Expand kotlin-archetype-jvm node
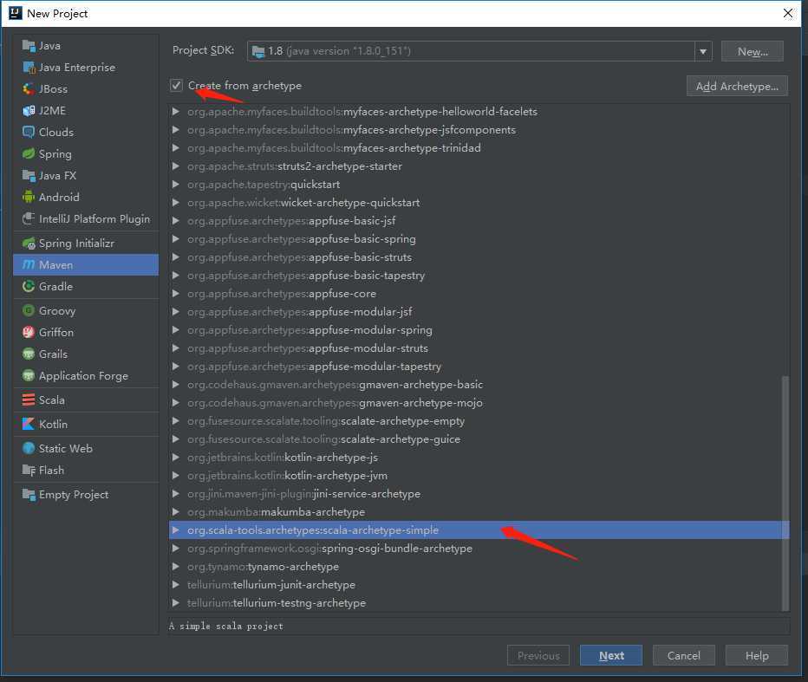Image resolution: width=808 pixels, height=682 pixels. click(x=175, y=476)
